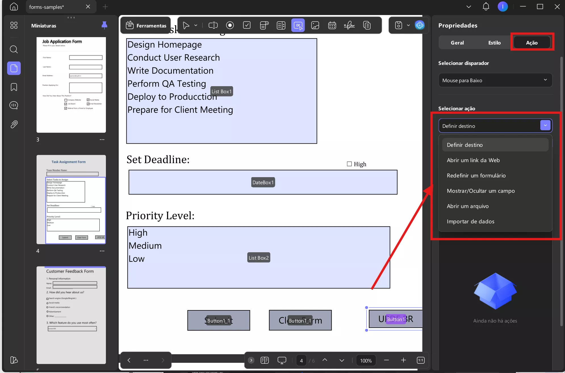Go to previous page with up arrow
Viewport: 565px width, 373px height.
(325, 360)
